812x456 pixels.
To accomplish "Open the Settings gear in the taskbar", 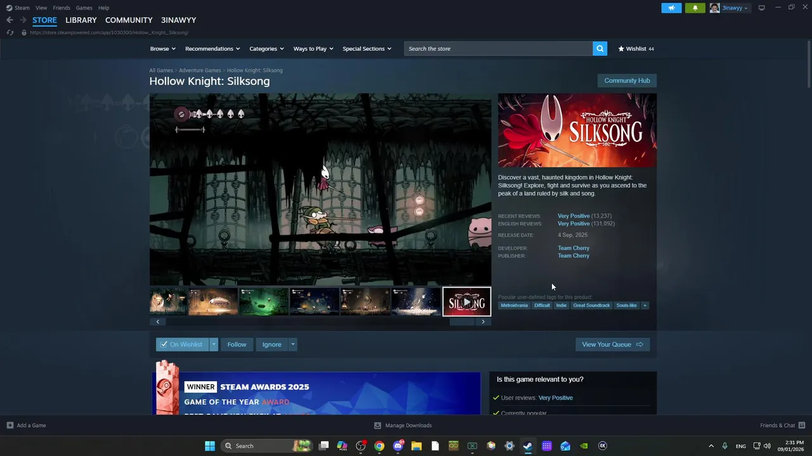I will point(509,446).
